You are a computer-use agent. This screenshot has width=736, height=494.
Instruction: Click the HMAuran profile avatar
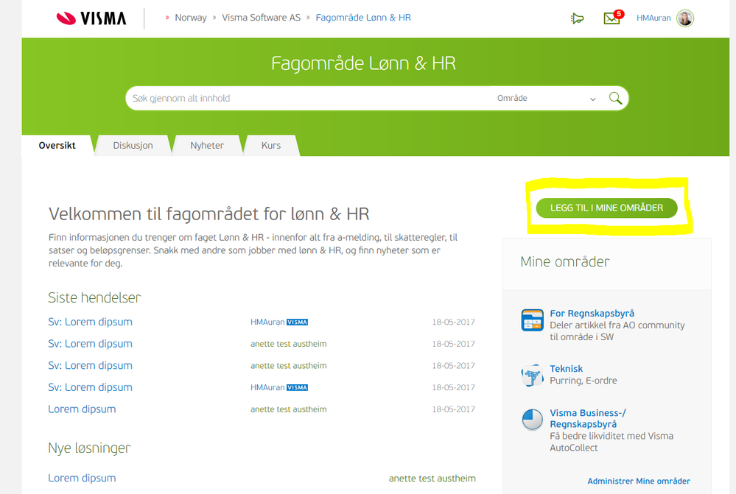click(x=685, y=18)
